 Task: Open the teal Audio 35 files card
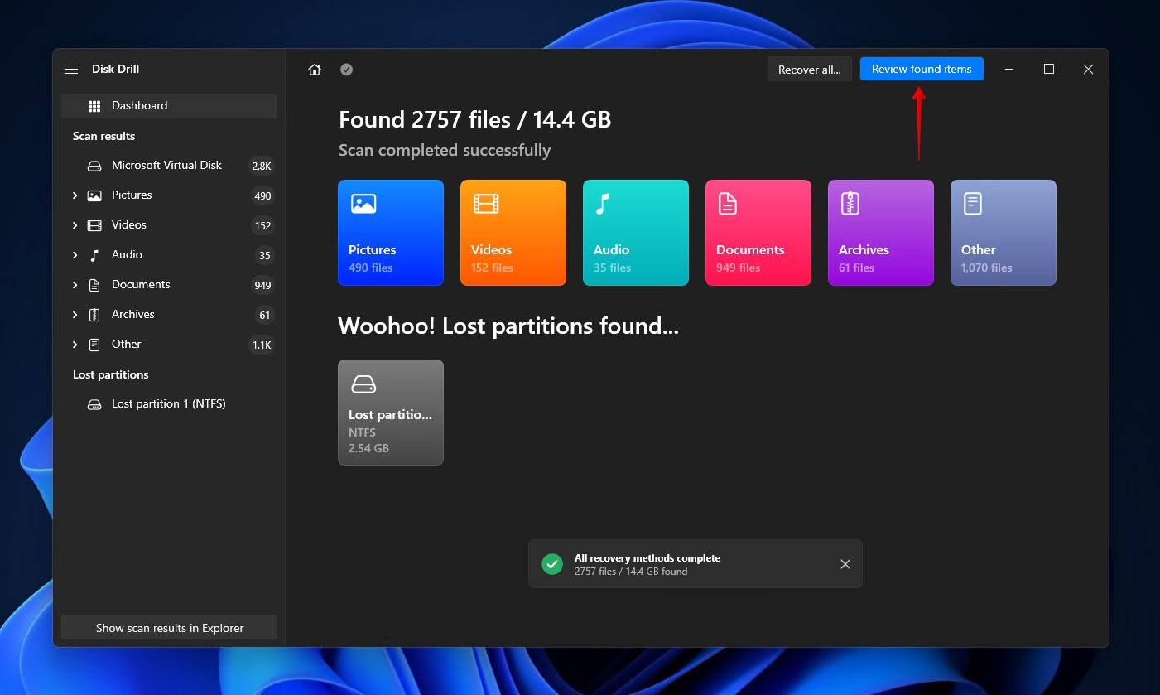[636, 233]
